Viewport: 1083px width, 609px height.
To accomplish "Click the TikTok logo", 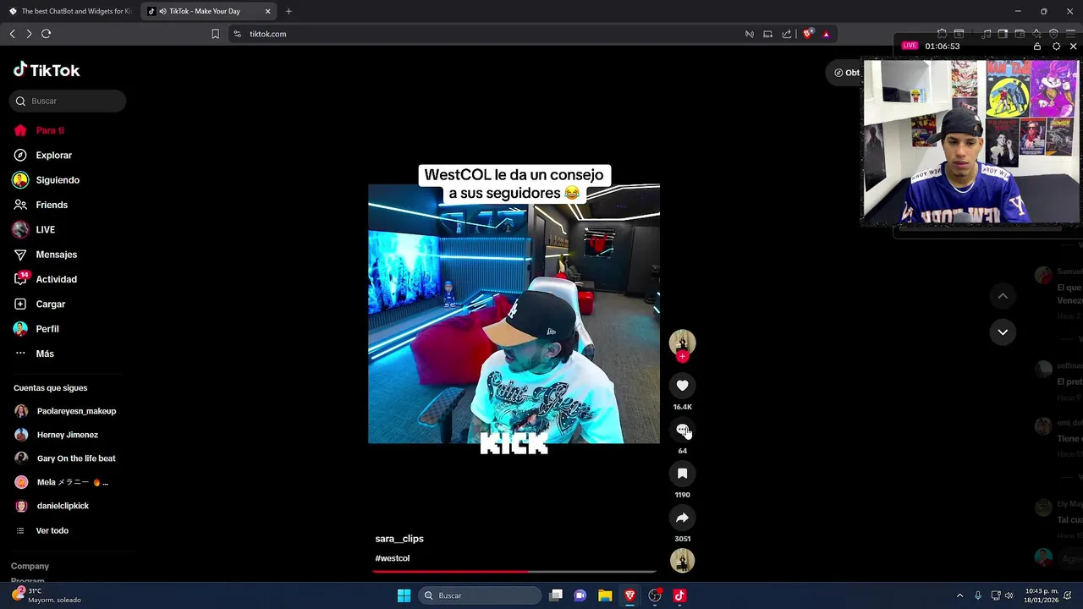I will (x=47, y=70).
